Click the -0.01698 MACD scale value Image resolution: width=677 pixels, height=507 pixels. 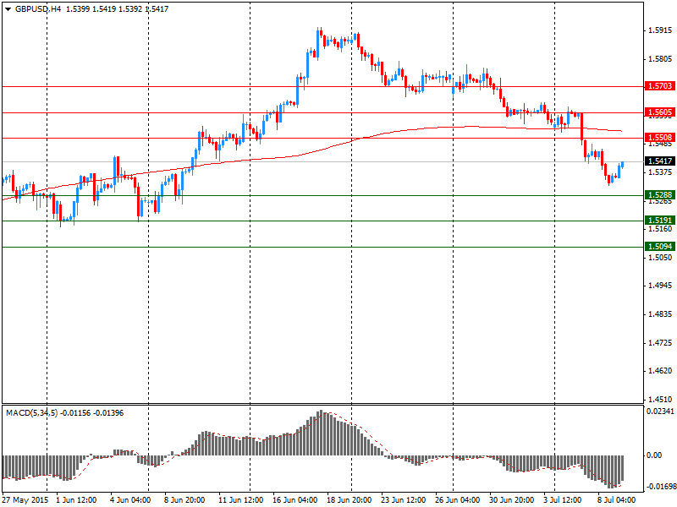660,487
